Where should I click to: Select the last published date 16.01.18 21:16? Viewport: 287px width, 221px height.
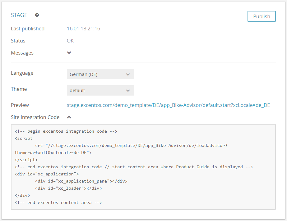[x=83, y=29]
